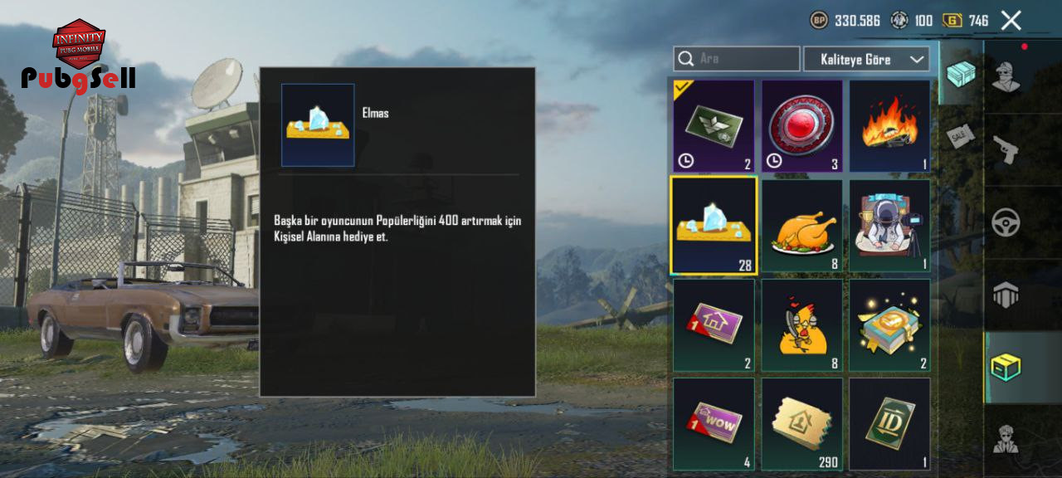Viewport: 1062px width, 478px height.
Task: Switch to the weapons pistol tab
Action: pos(1006,149)
